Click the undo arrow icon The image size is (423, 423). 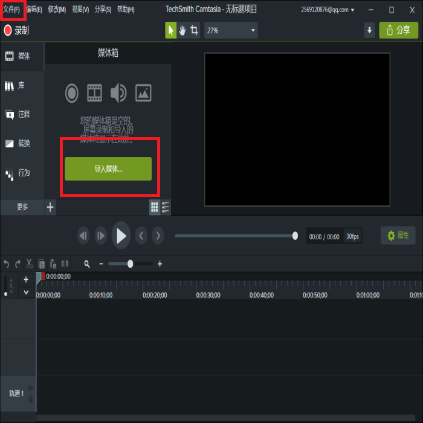pos(7,263)
